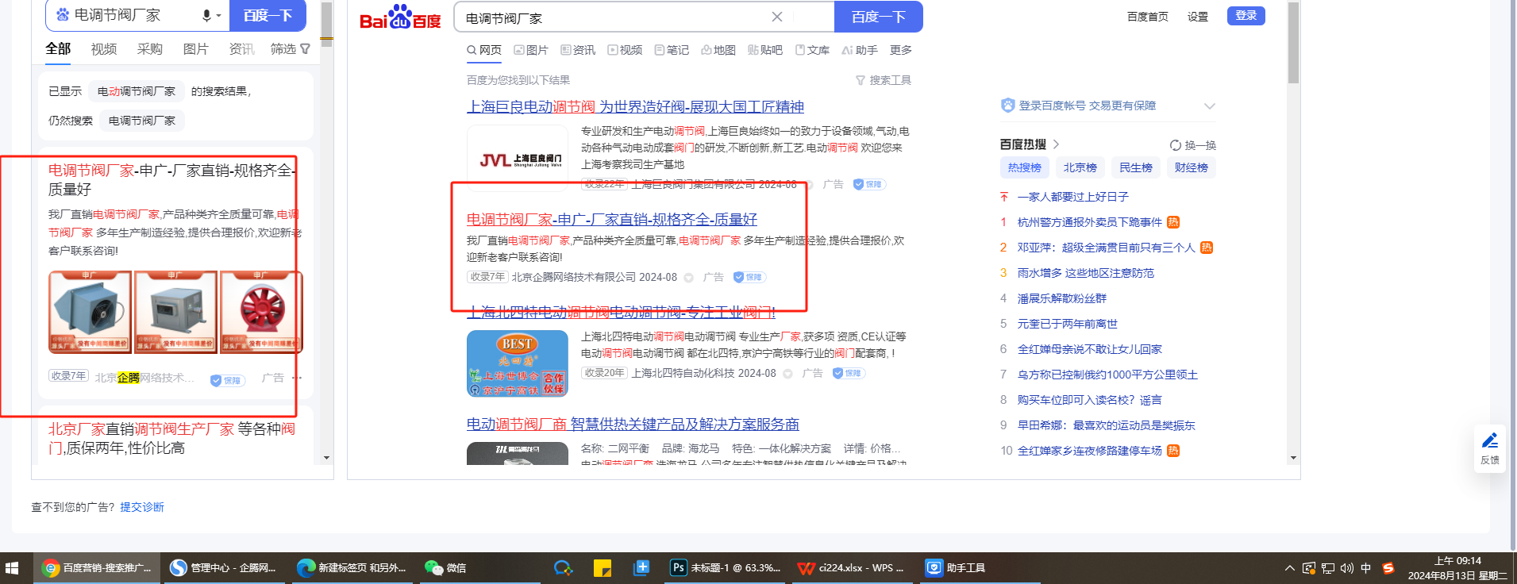Clear the Baidu search box text

[x=776, y=17]
